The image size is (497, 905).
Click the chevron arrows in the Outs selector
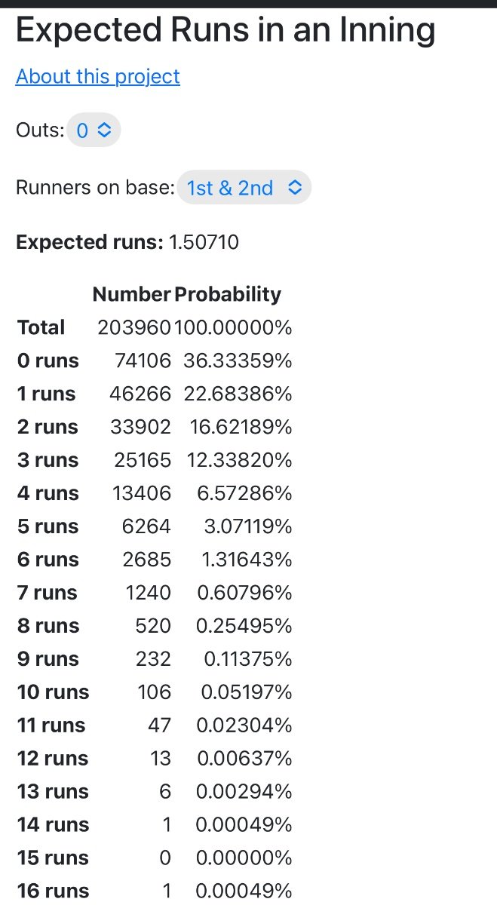click(x=104, y=130)
